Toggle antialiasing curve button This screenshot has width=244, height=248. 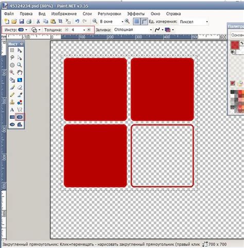tap(157, 30)
